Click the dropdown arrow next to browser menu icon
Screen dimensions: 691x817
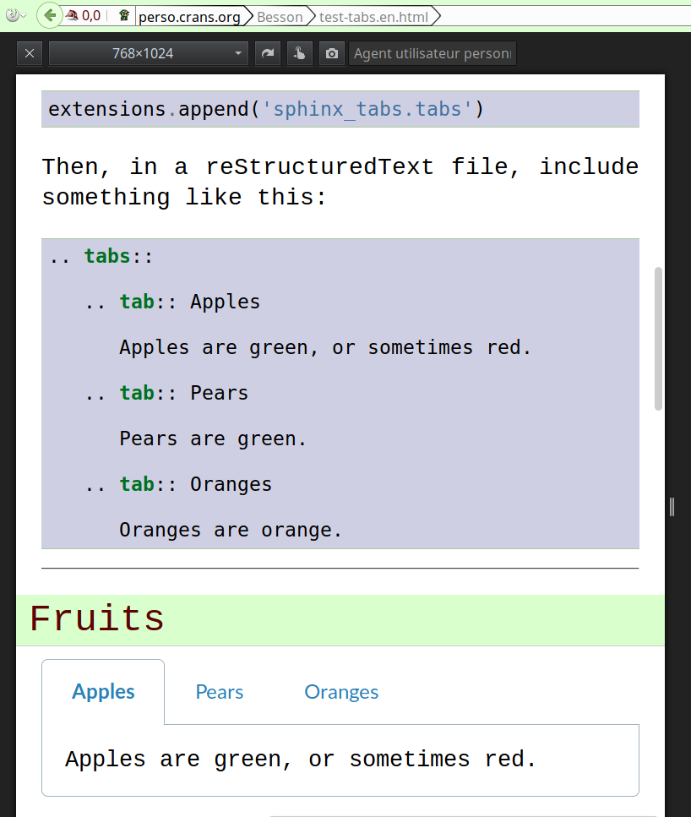(x=24, y=15)
